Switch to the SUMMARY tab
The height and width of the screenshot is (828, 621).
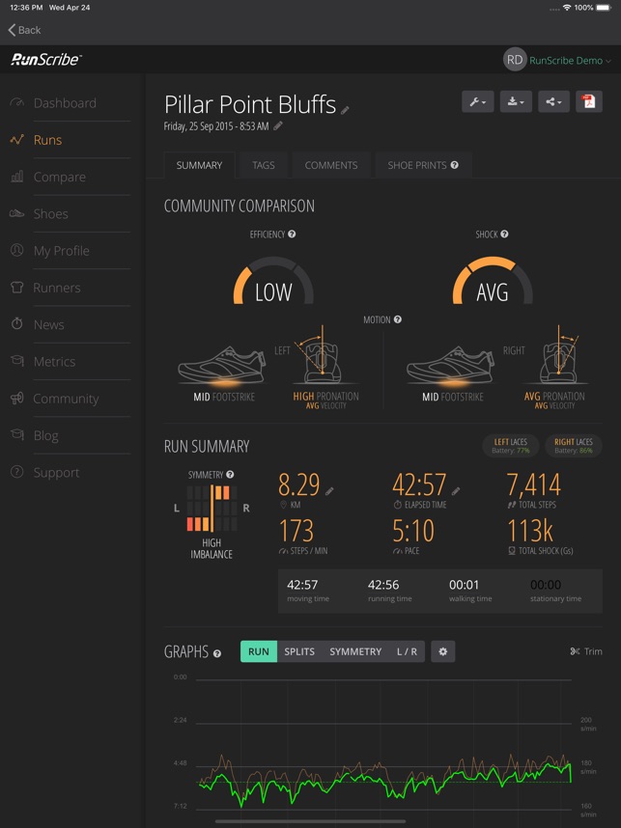199,165
